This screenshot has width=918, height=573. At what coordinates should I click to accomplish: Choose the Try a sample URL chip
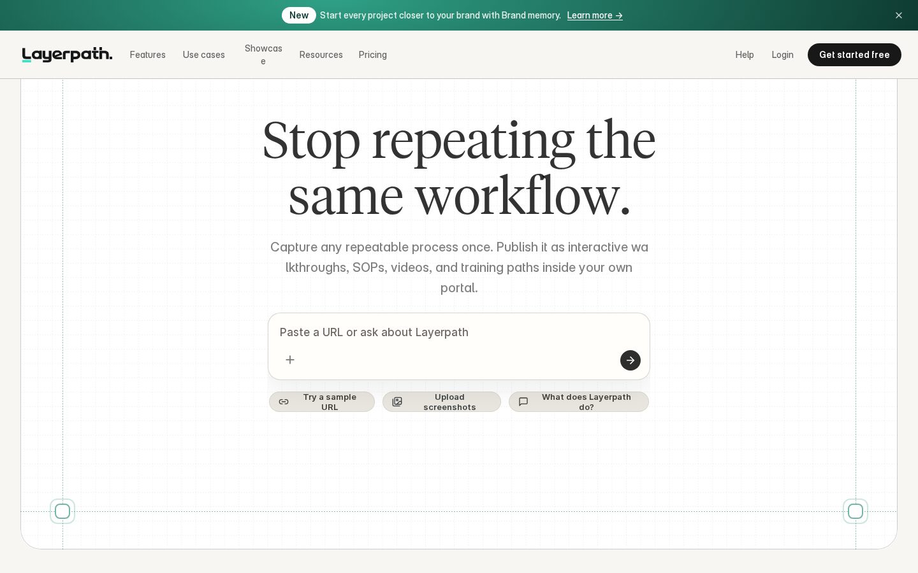click(x=322, y=402)
